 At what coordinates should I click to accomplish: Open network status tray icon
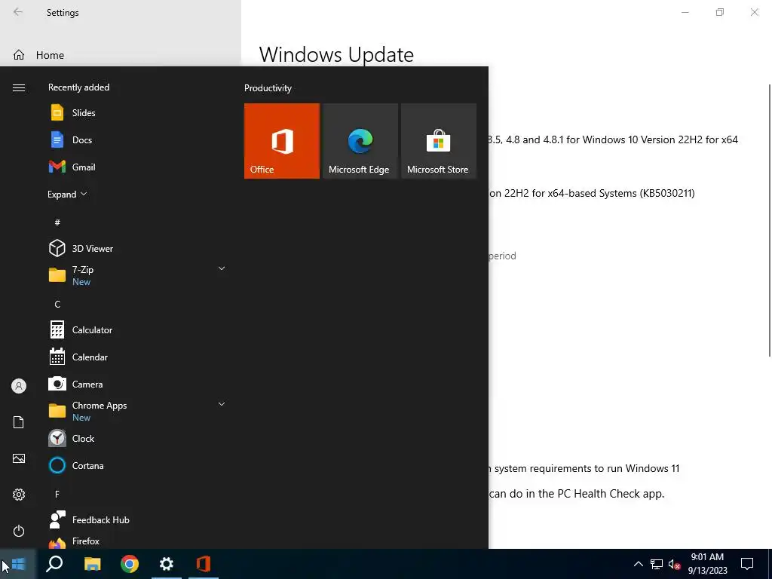pyautogui.click(x=657, y=564)
